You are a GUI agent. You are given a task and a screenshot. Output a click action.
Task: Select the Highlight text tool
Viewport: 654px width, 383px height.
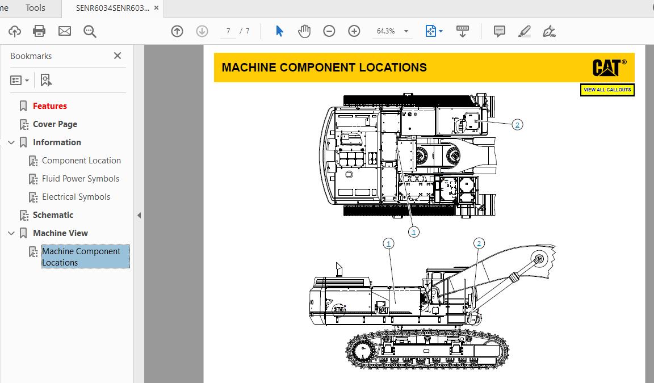[524, 31]
